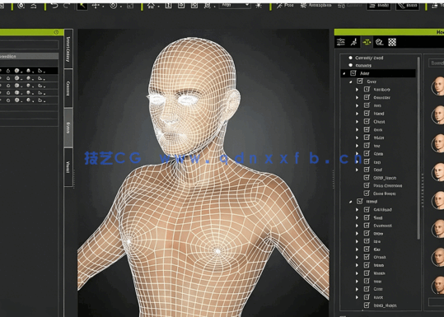Toggle the Hand checkbox in Body tree
This screenshot has height=317, width=444.
367,114
